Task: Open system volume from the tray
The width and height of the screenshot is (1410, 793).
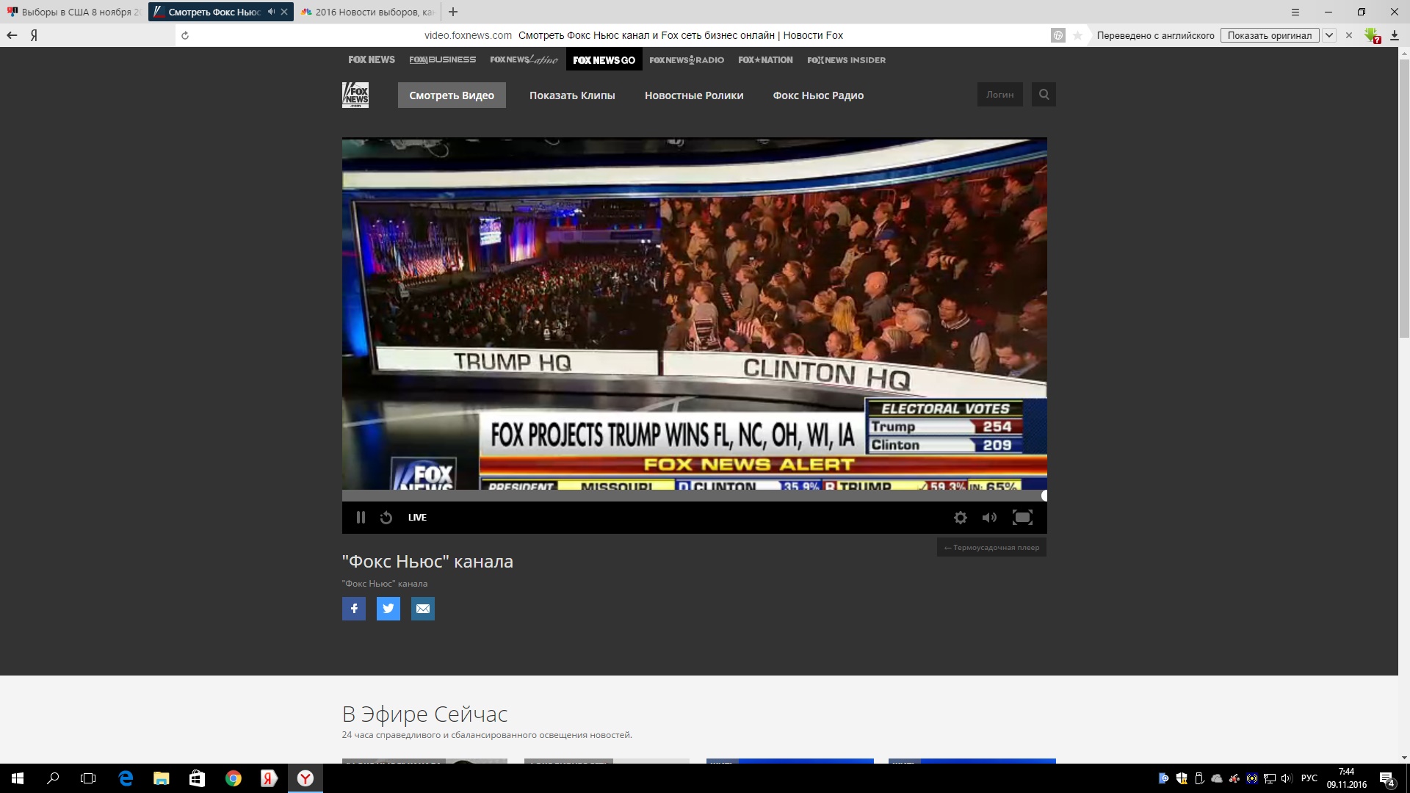Action: [x=1287, y=778]
